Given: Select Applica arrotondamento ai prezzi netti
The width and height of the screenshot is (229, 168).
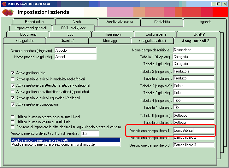Looking at the screenshot, I should pyautogui.click(x=66, y=140).
